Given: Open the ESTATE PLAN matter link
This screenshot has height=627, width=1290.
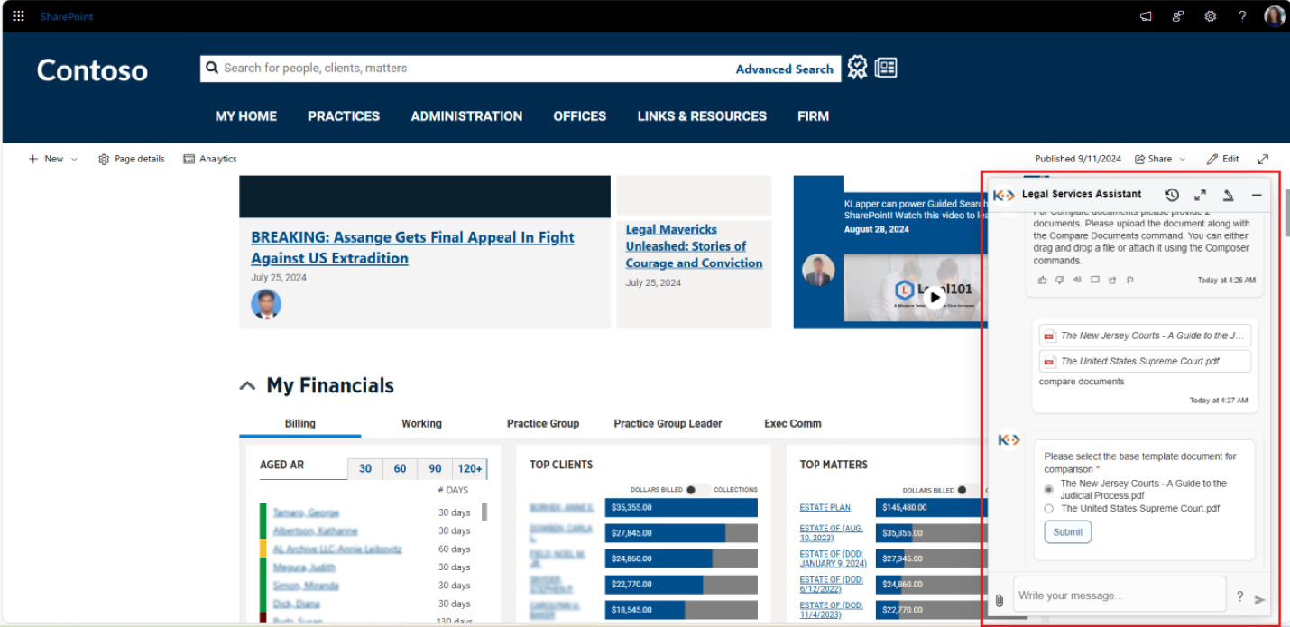Looking at the screenshot, I should click(825, 508).
